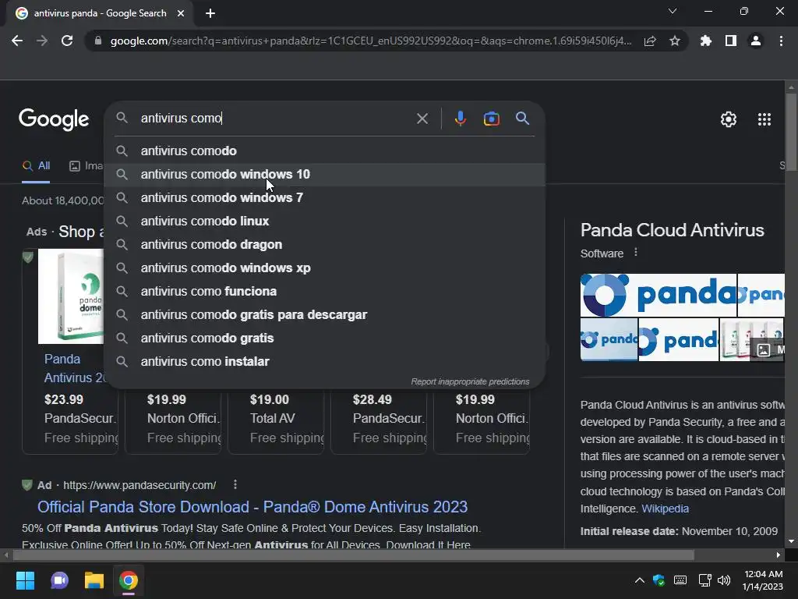Select suggestion "antivirus comodo windows 10"
Viewport: 798px width, 599px height.
coord(325,174)
